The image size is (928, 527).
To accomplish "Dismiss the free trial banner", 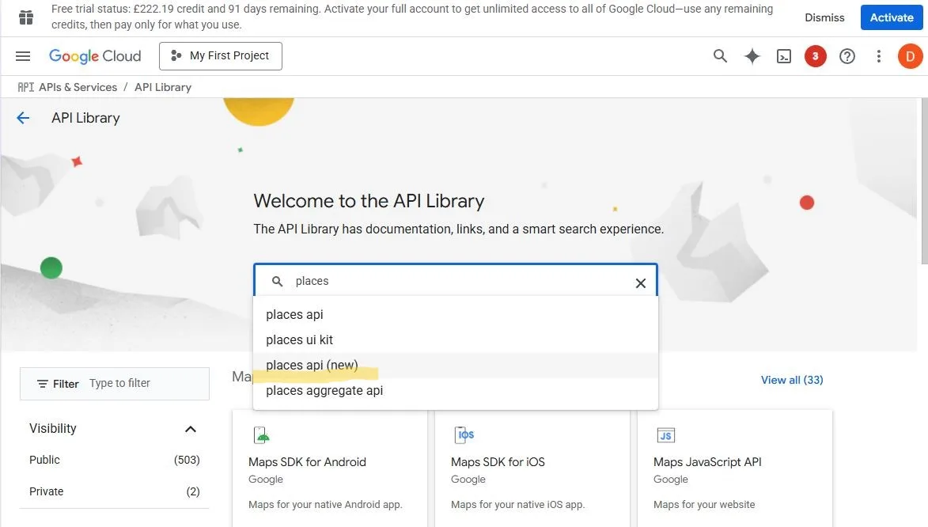I will tap(824, 17).
